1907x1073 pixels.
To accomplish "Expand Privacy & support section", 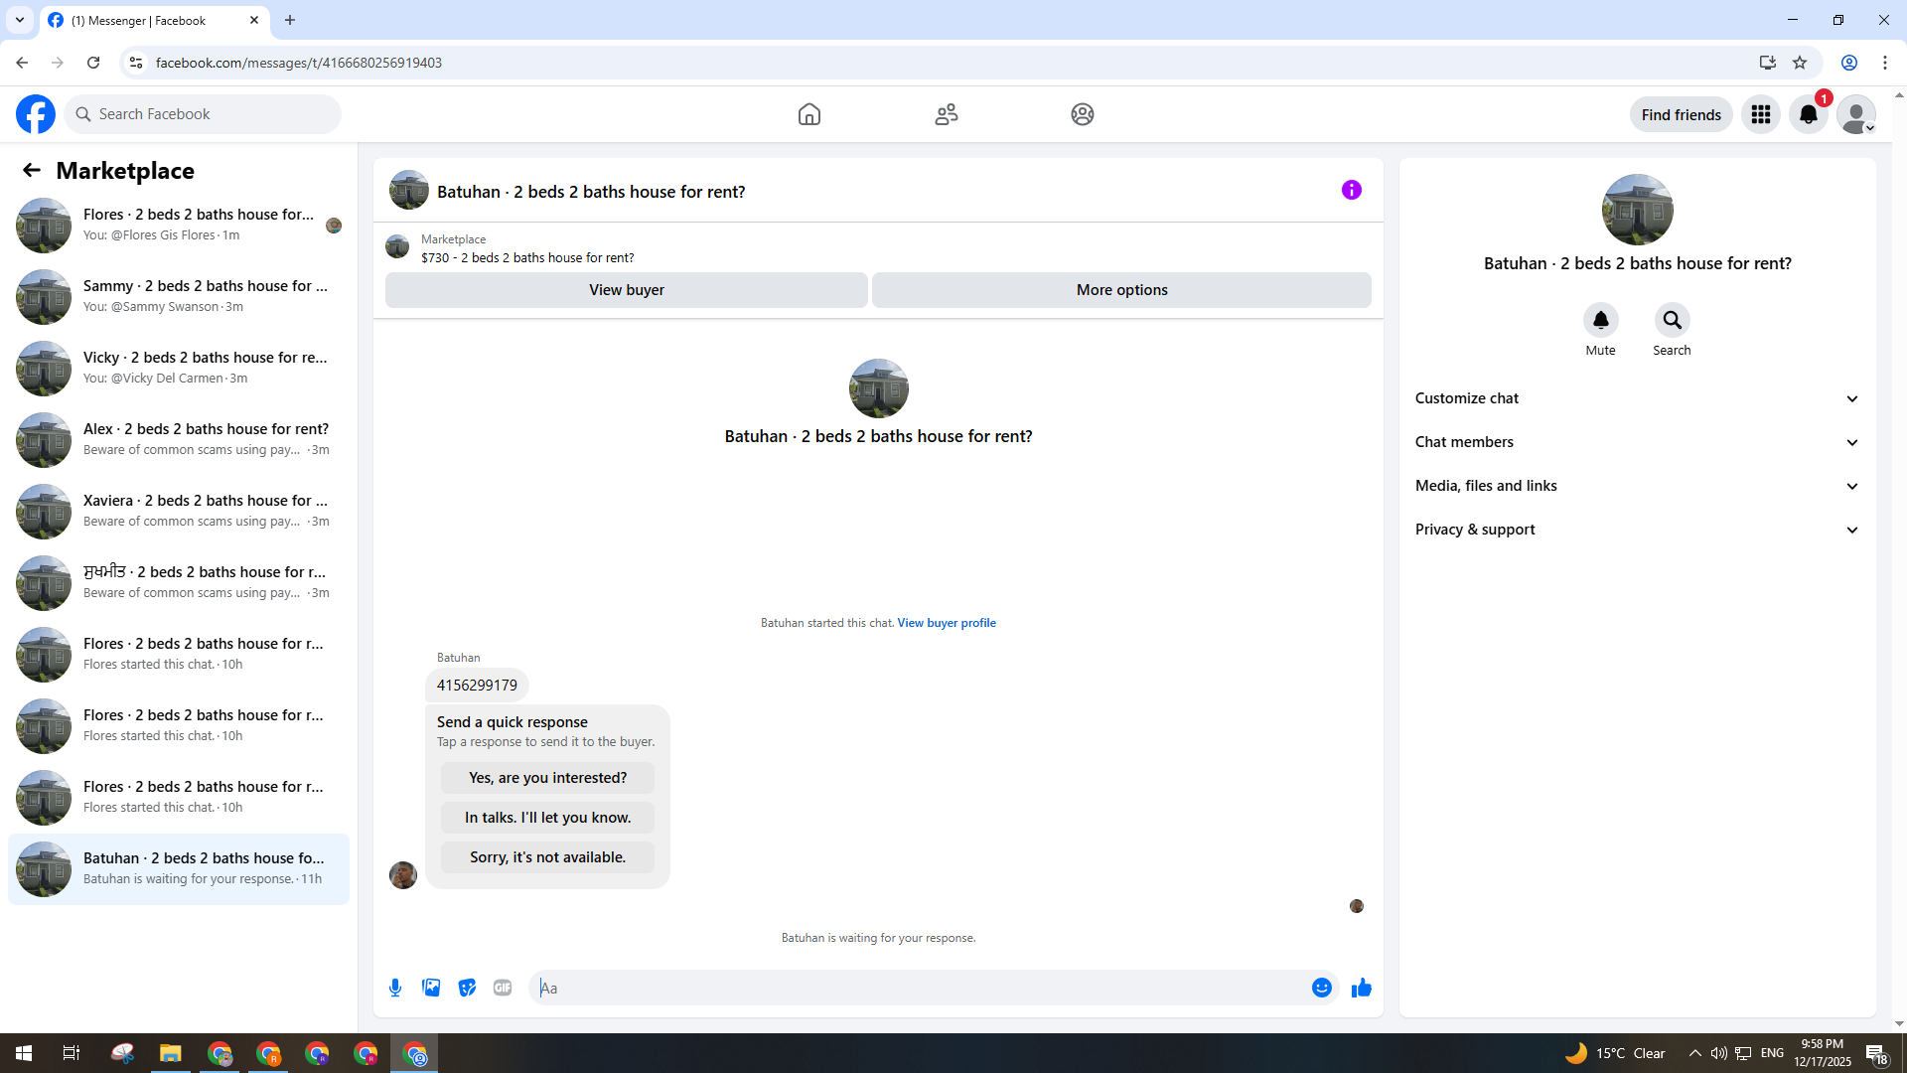I will point(1636,530).
